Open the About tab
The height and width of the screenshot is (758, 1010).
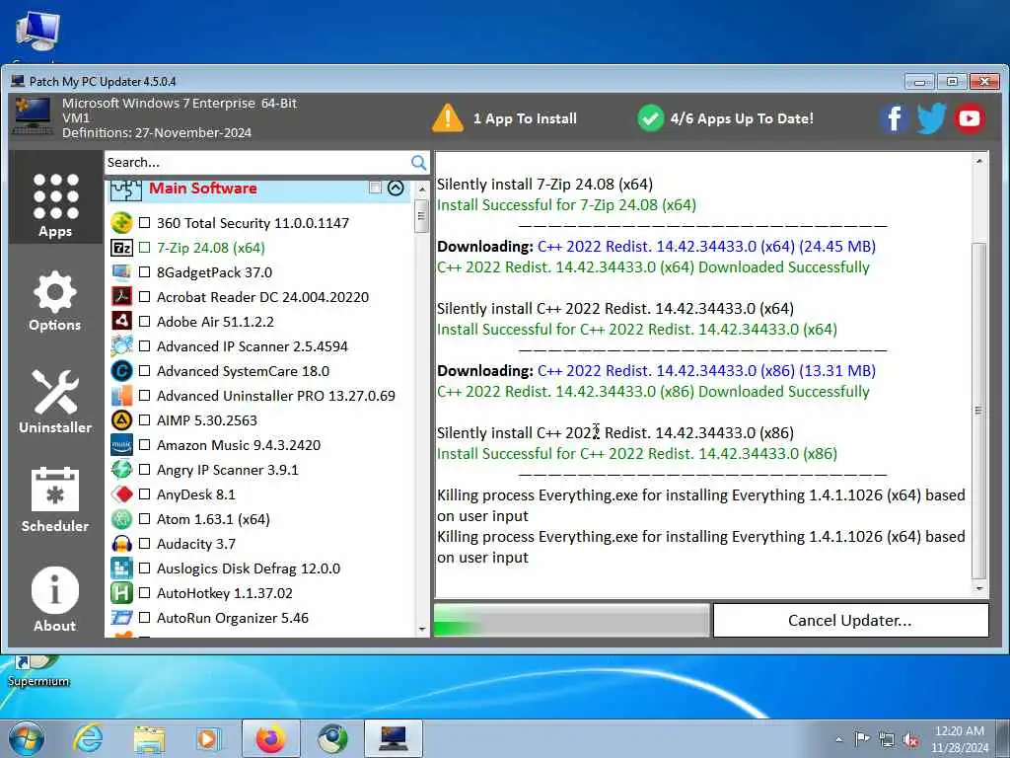[x=55, y=599]
